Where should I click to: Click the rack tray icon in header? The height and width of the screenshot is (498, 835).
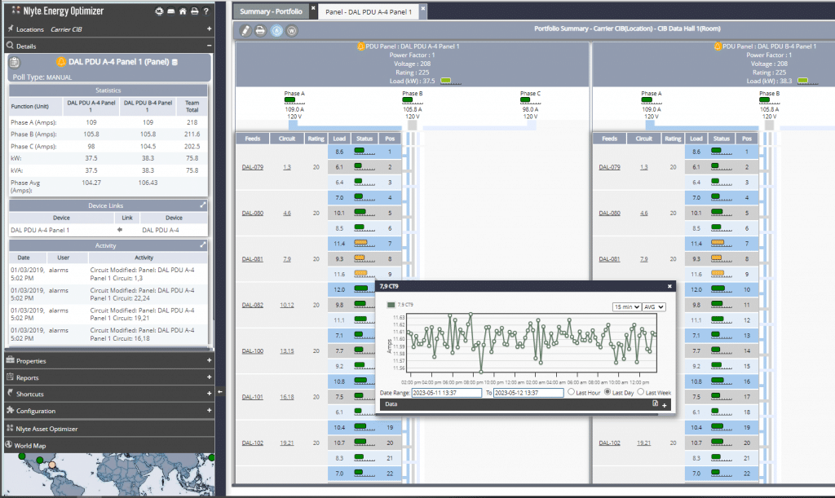point(171,11)
